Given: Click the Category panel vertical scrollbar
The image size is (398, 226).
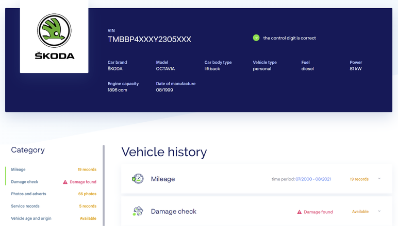Looking at the screenshot, I should [x=104, y=185].
